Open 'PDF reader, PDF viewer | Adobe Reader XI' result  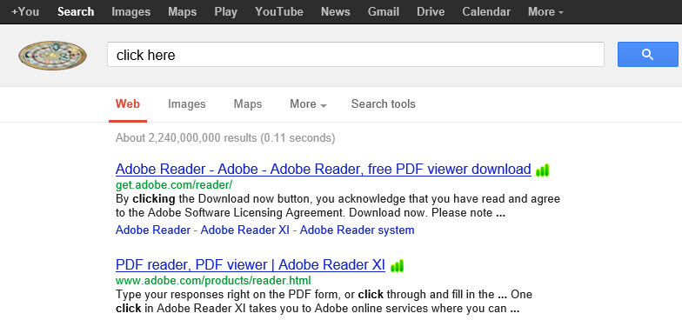(x=251, y=264)
